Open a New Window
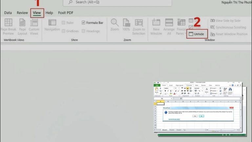 [x=156, y=27]
